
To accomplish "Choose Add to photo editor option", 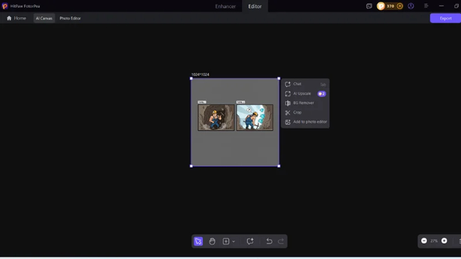I will pyautogui.click(x=305, y=121).
